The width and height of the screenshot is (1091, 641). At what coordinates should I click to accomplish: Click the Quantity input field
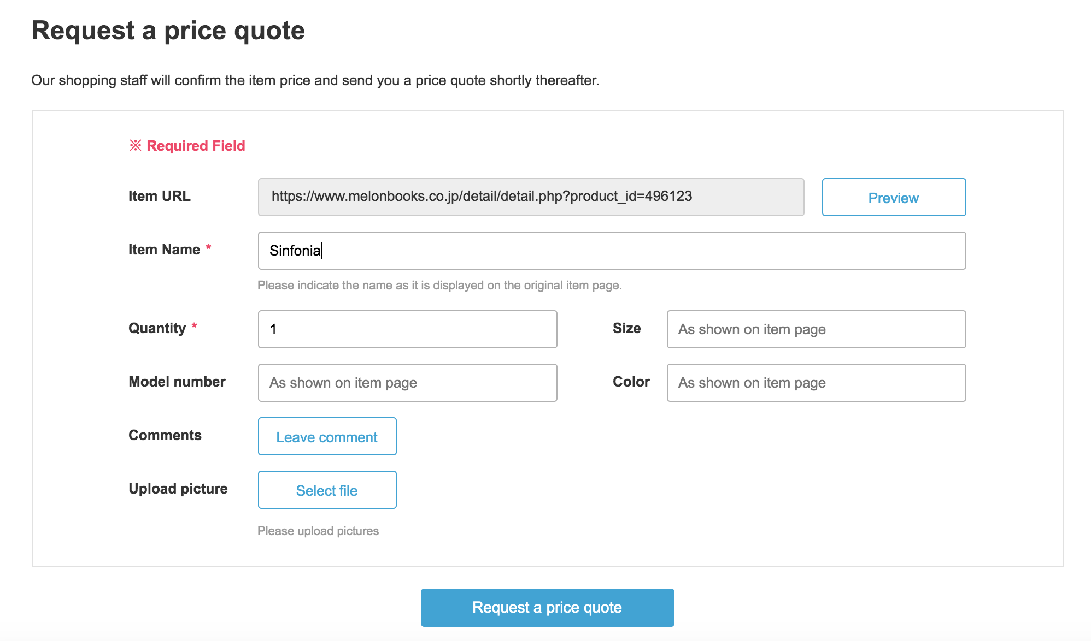pyautogui.click(x=407, y=329)
